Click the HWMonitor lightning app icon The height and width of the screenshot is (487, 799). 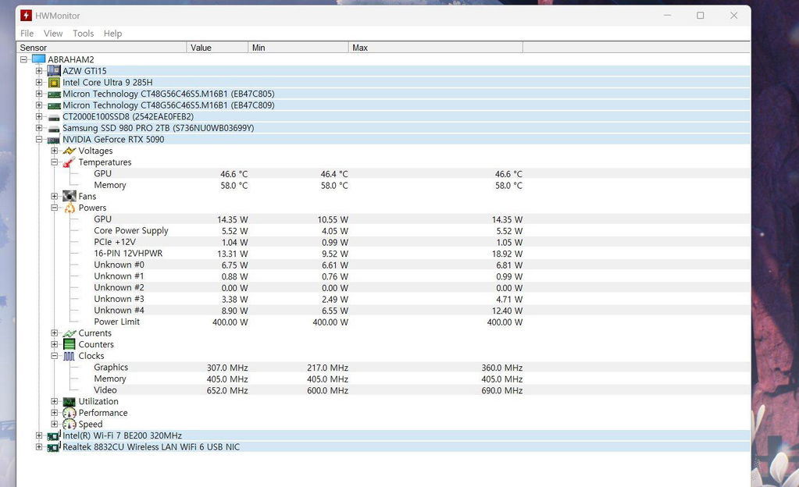26,16
